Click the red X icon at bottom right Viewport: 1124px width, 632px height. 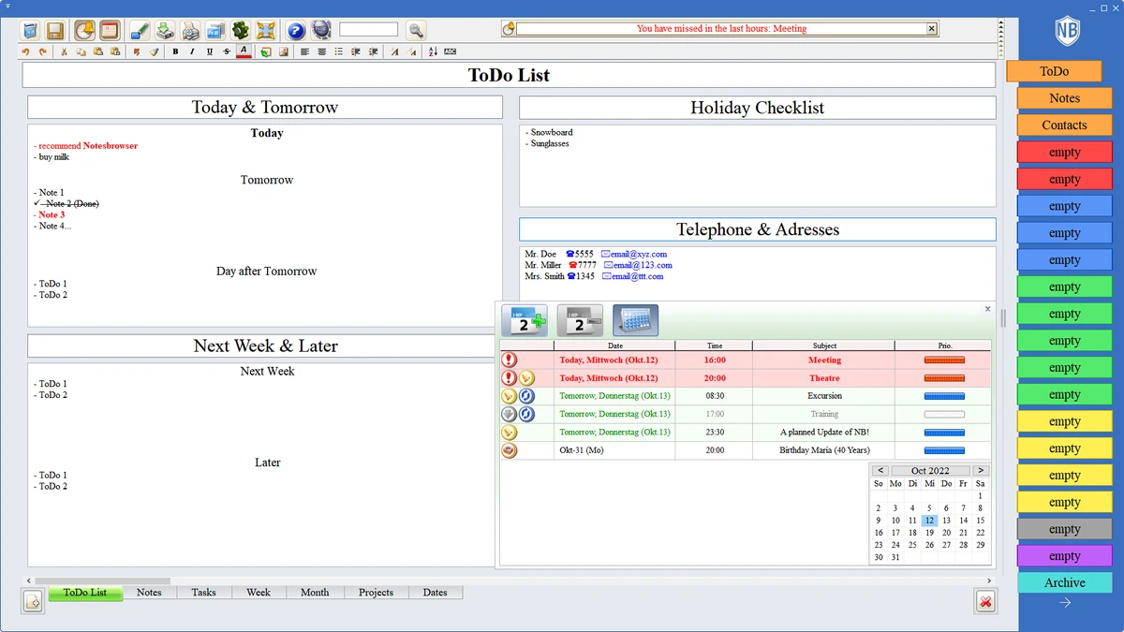(x=985, y=601)
